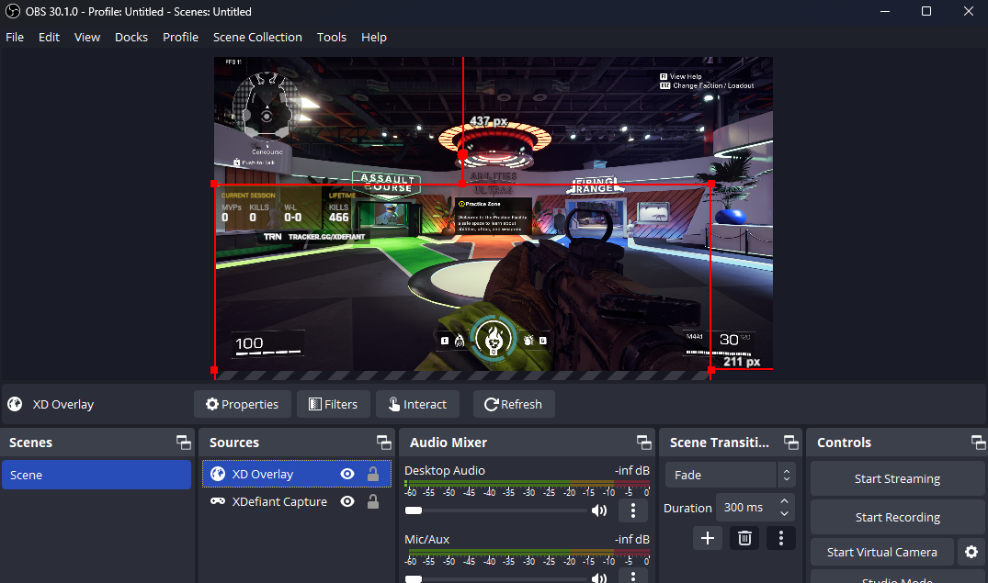Select the XDefiant Capture source
The image size is (988, 583).
[x=297, y=502]
